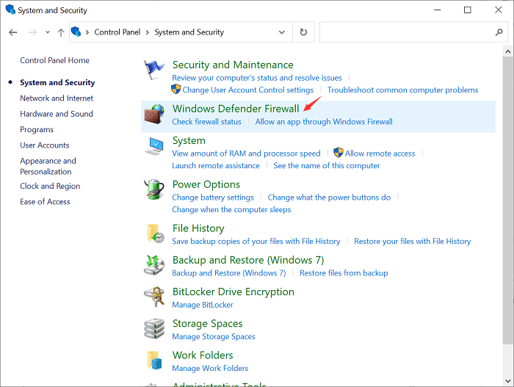Click the shield icon beside Allow remote access
Viewport: 514px width, 387px height.
coord(339,153)
